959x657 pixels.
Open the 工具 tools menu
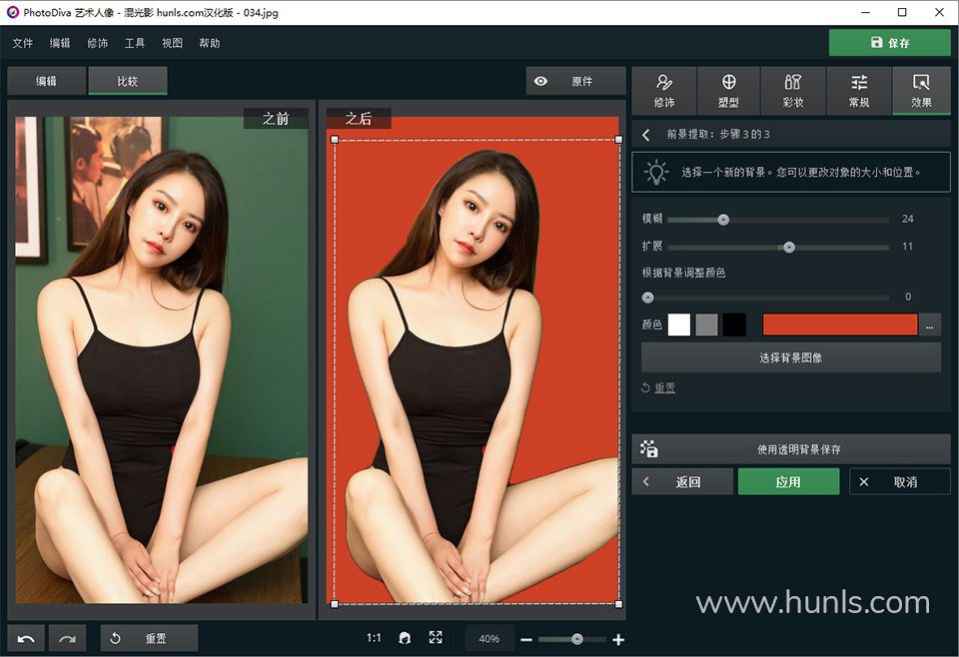[135, 43]
